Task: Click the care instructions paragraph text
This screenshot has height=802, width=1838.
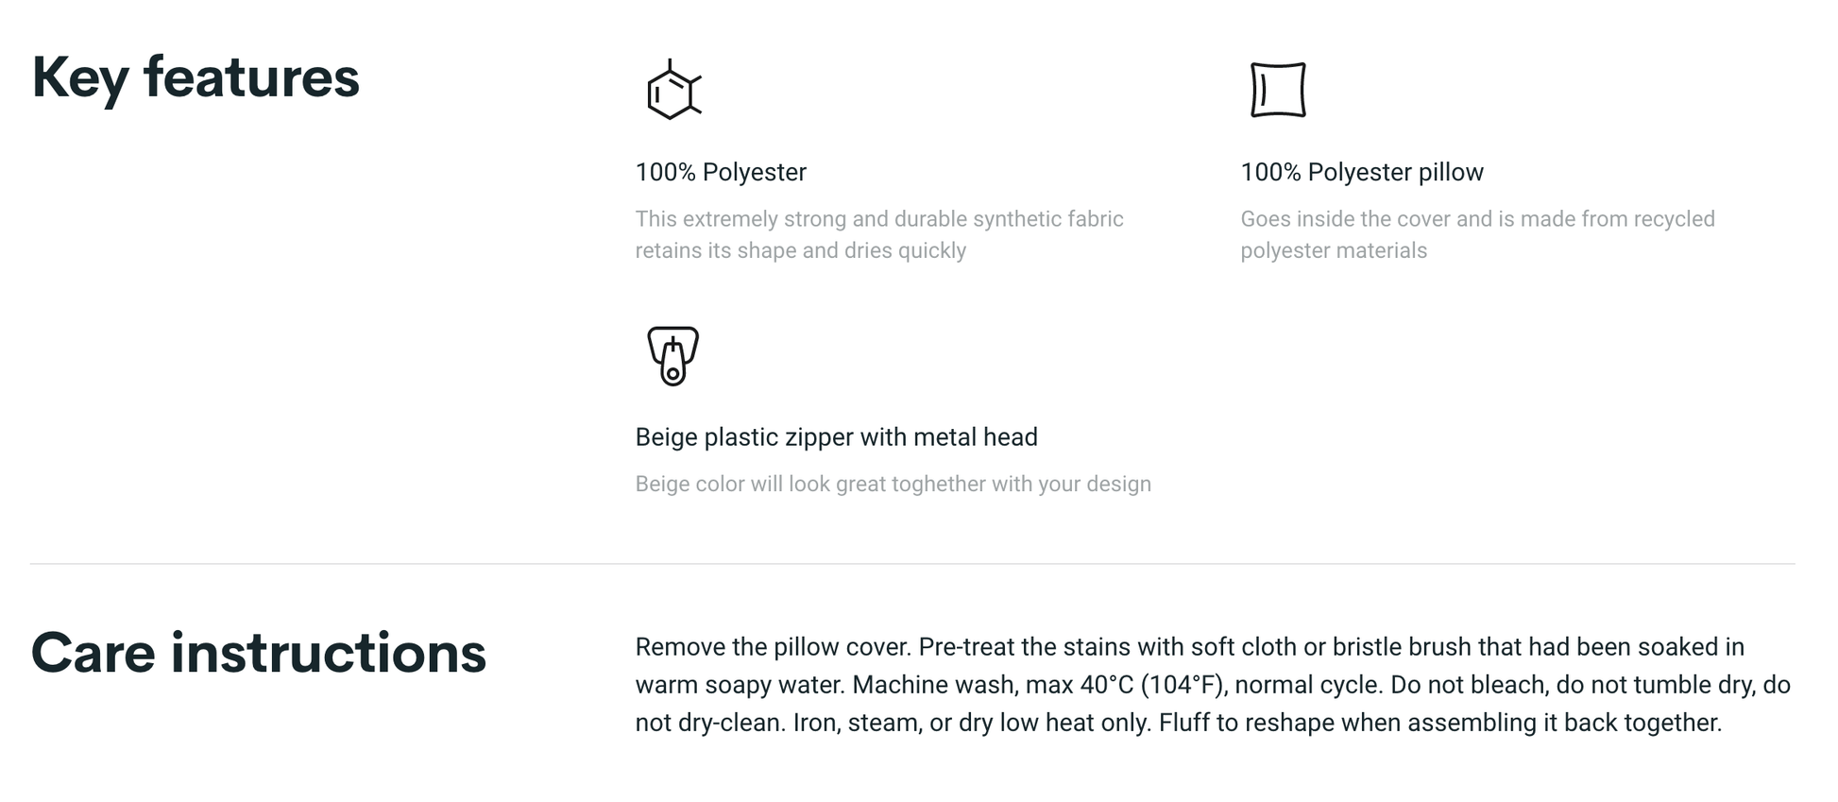Action: pos(1212,685)
